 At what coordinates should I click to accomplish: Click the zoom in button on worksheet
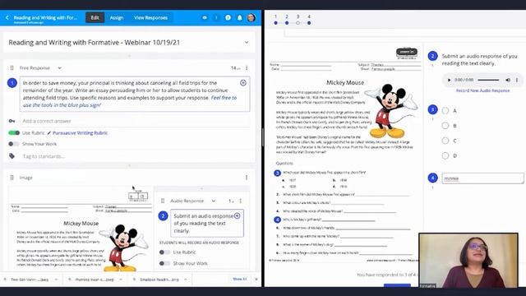click(x=407, y=52)
